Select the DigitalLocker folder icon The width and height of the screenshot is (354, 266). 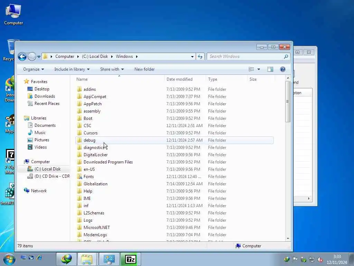(79, 154)
